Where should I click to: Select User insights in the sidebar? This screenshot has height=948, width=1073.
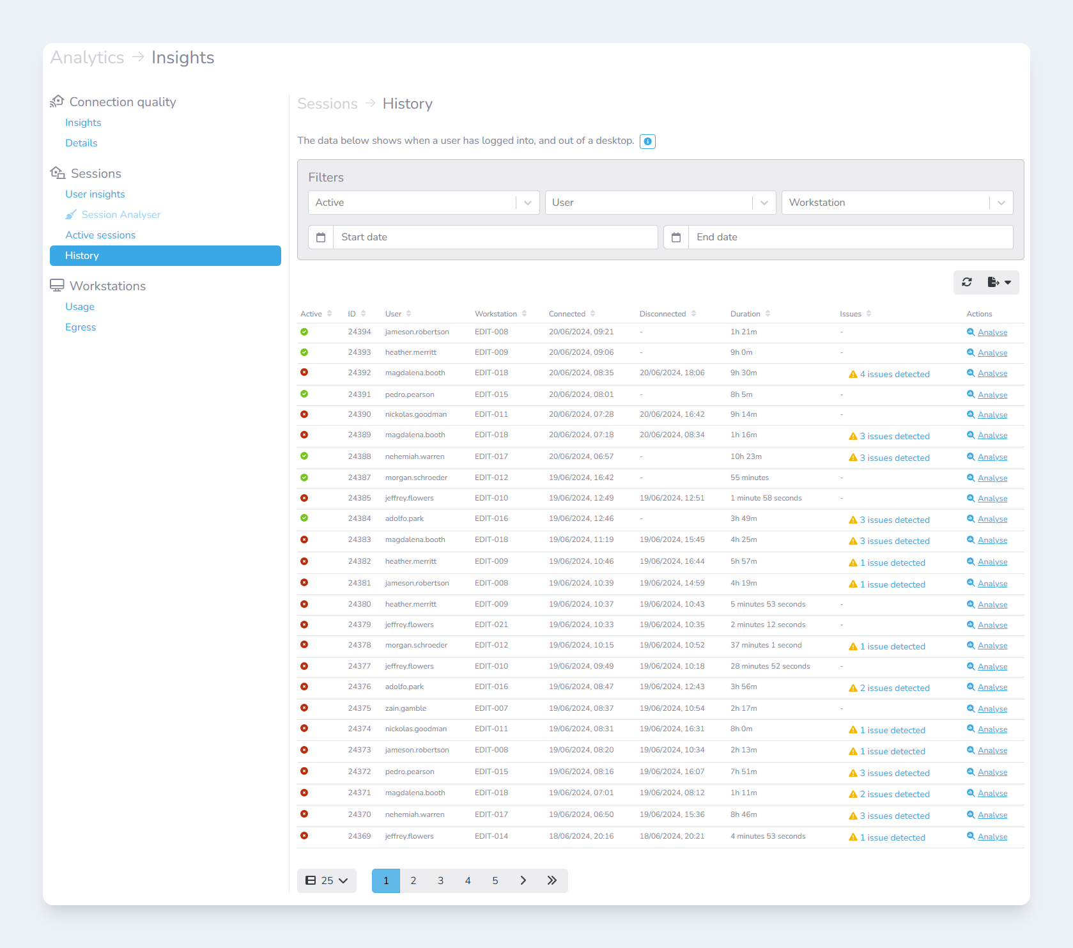click(x=95, y=194)
